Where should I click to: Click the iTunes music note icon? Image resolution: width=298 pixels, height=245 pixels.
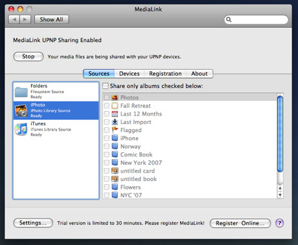coord(21,129)
